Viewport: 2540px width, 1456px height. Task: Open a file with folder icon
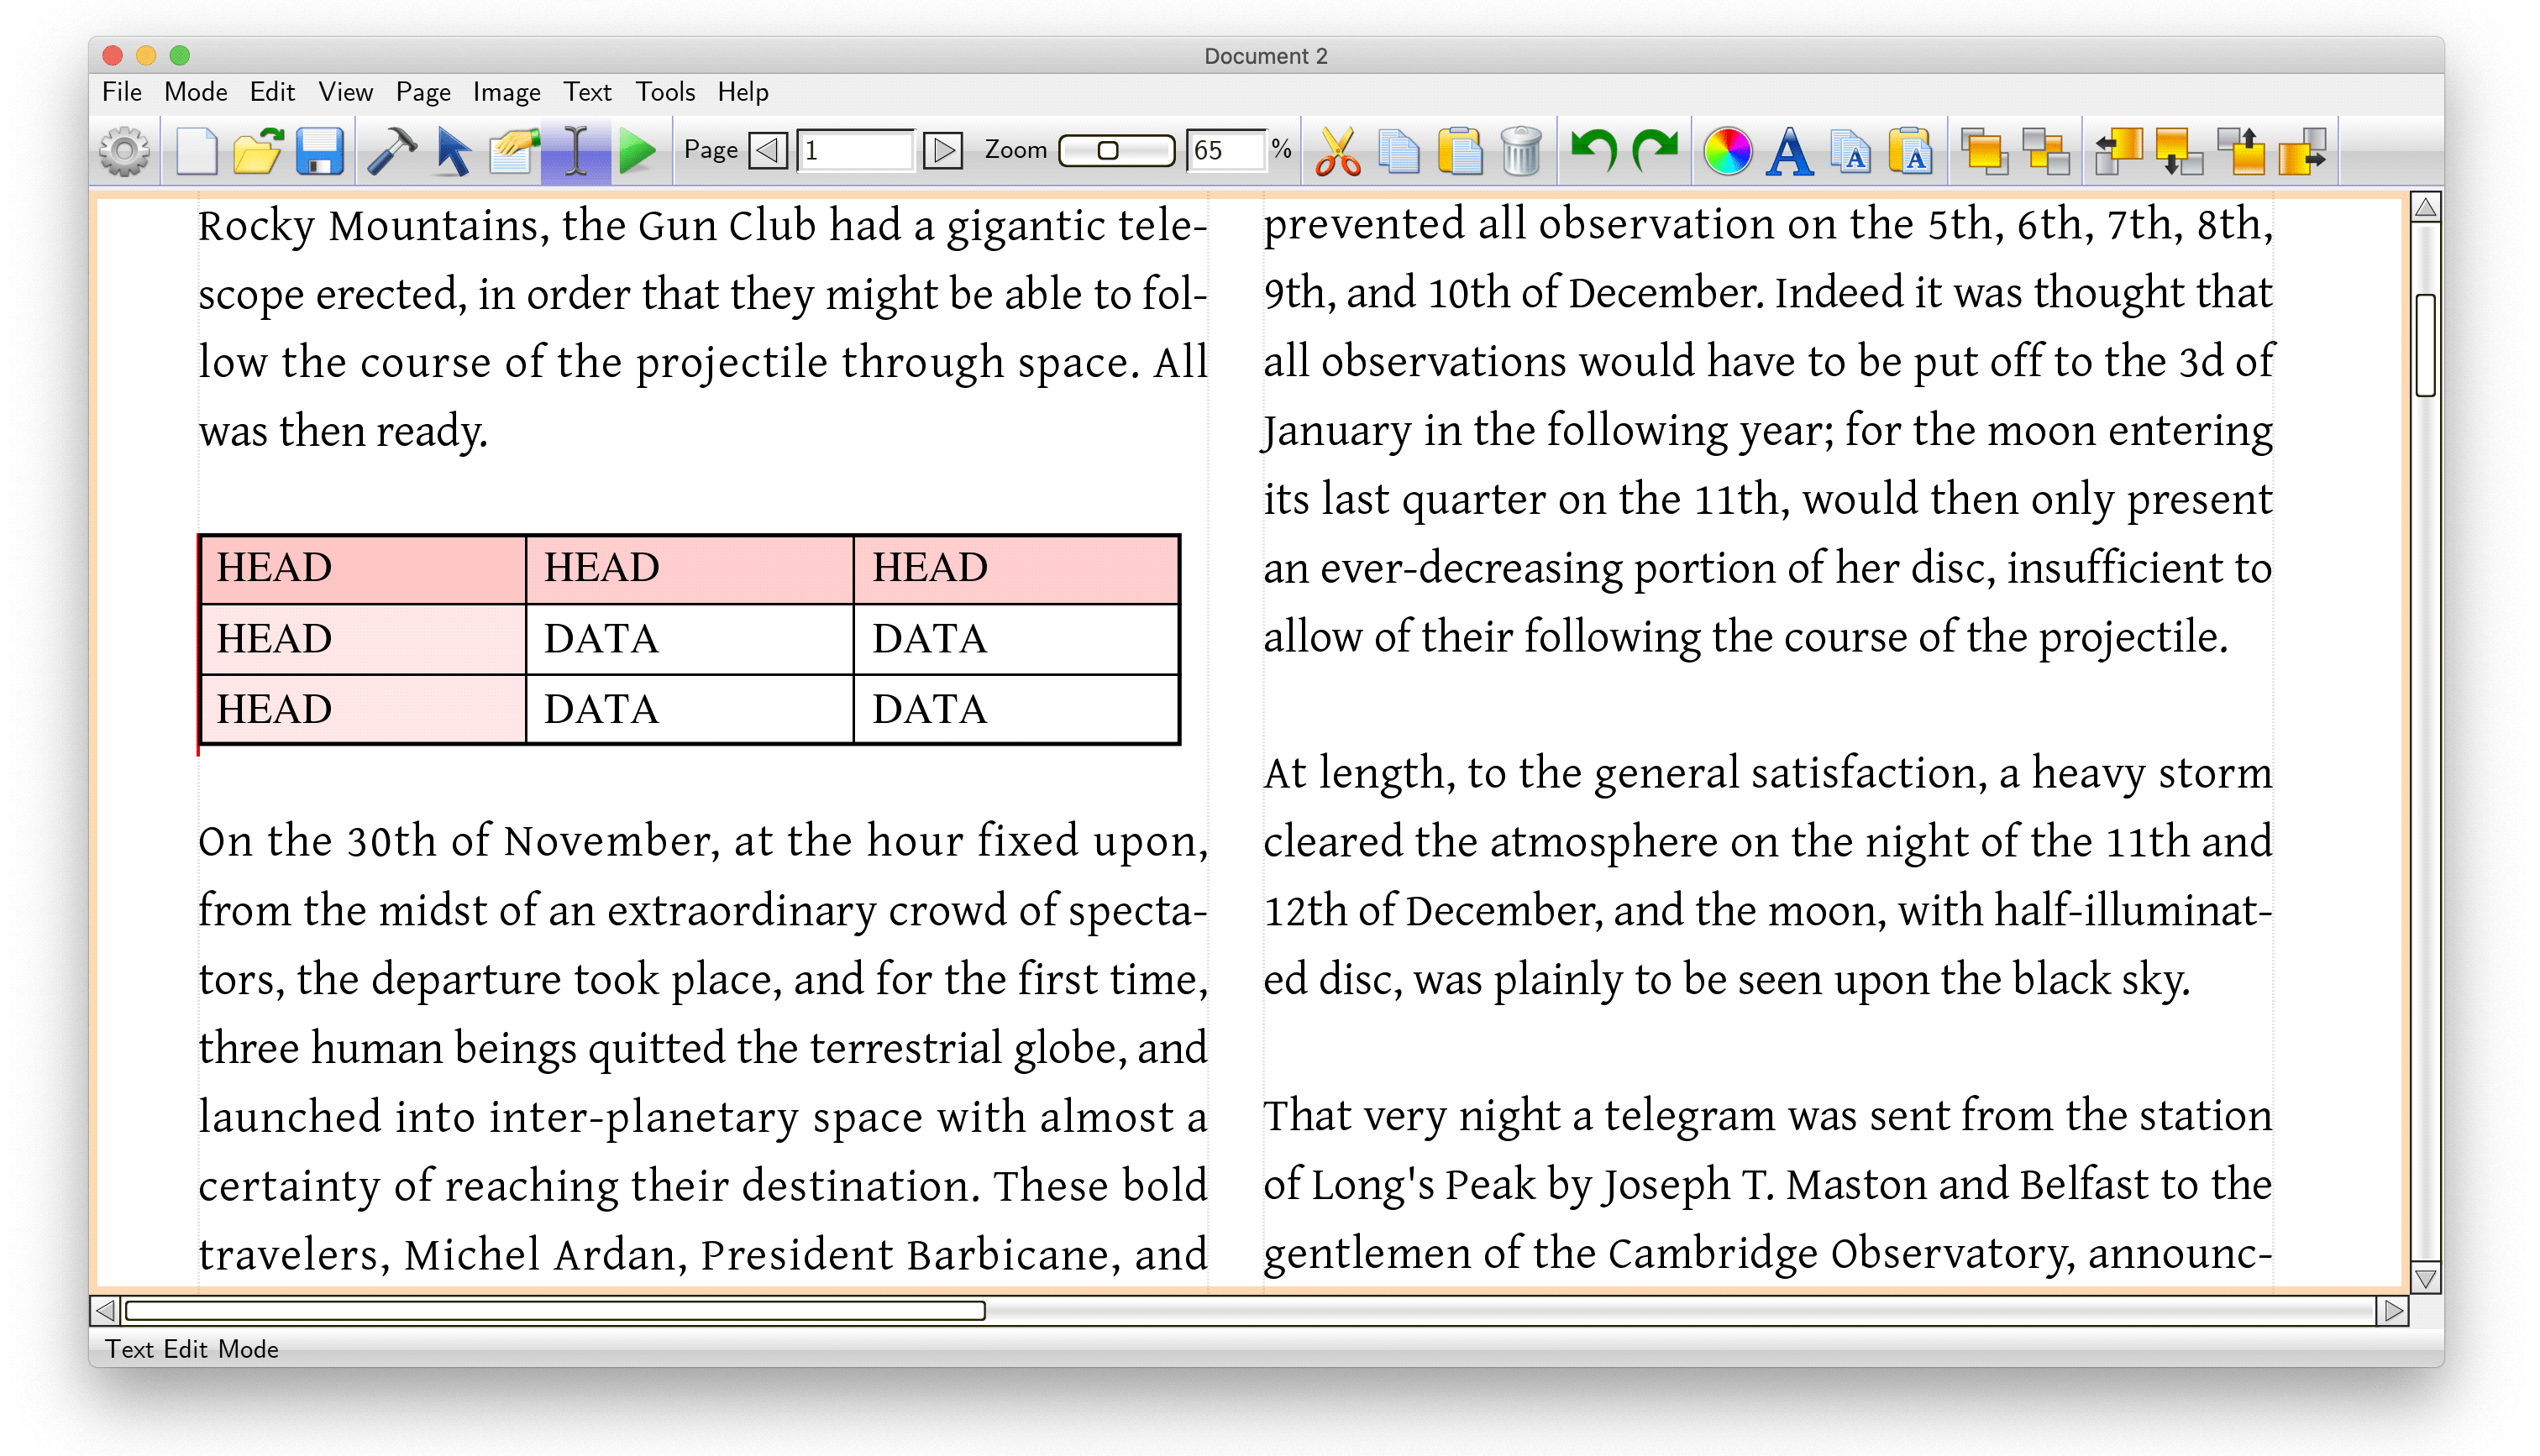coord(258,151)
